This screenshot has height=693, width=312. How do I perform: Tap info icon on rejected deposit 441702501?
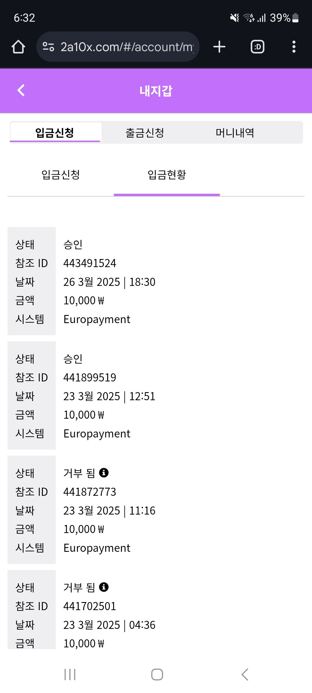pyautogui.click(x=104, y=587)
